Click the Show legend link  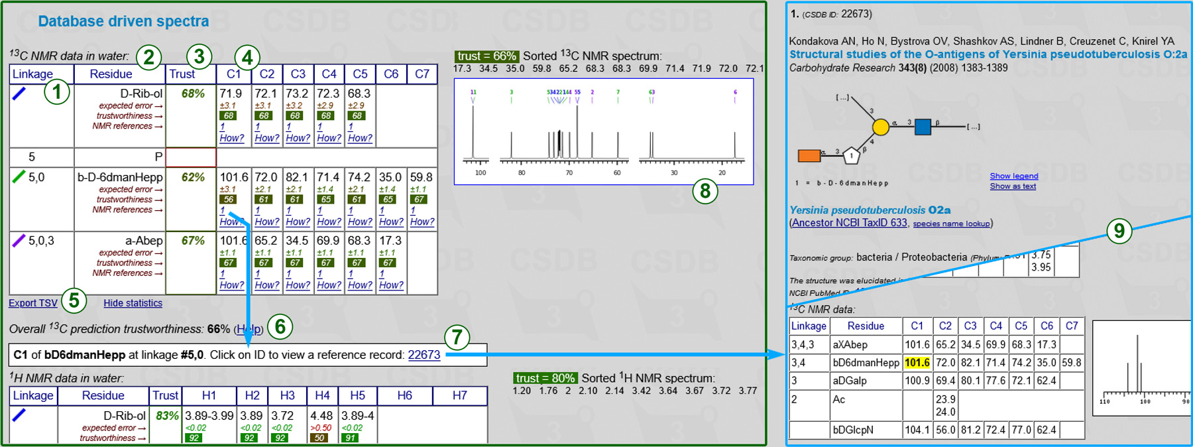1014,176
